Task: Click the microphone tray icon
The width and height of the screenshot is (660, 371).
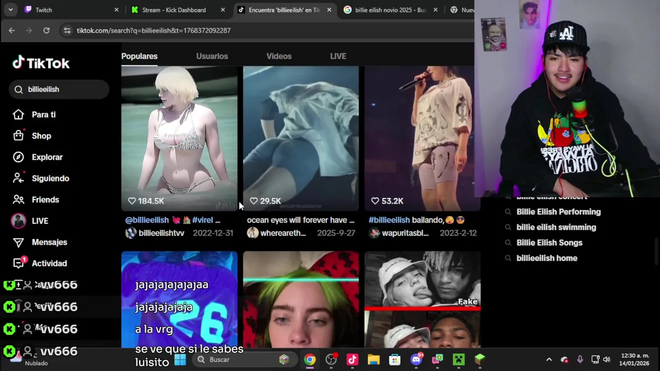Action: click(x=580, y=360)
